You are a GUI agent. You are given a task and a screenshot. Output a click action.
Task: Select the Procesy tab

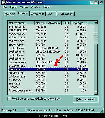tap(23, 14)
